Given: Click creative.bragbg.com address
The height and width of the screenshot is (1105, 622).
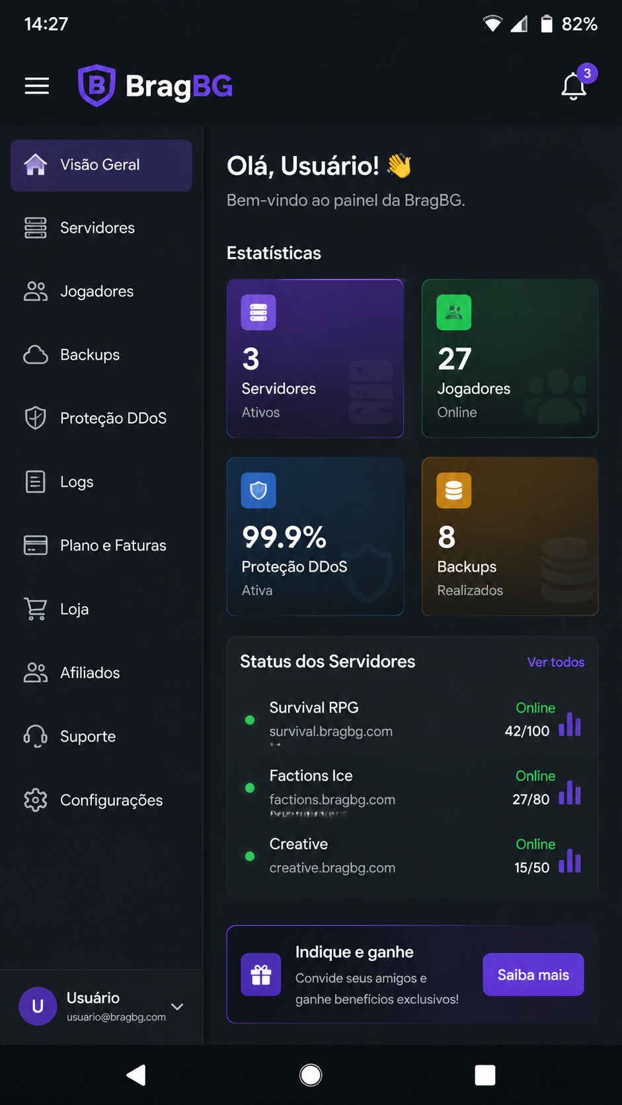Looking at the screenshot, I should [332, 868].
